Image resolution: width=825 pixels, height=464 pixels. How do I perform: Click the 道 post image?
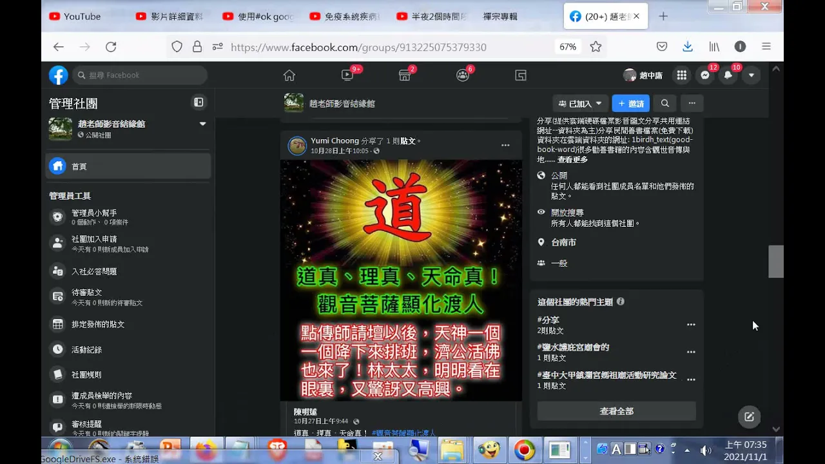click(x=401, y=280)
